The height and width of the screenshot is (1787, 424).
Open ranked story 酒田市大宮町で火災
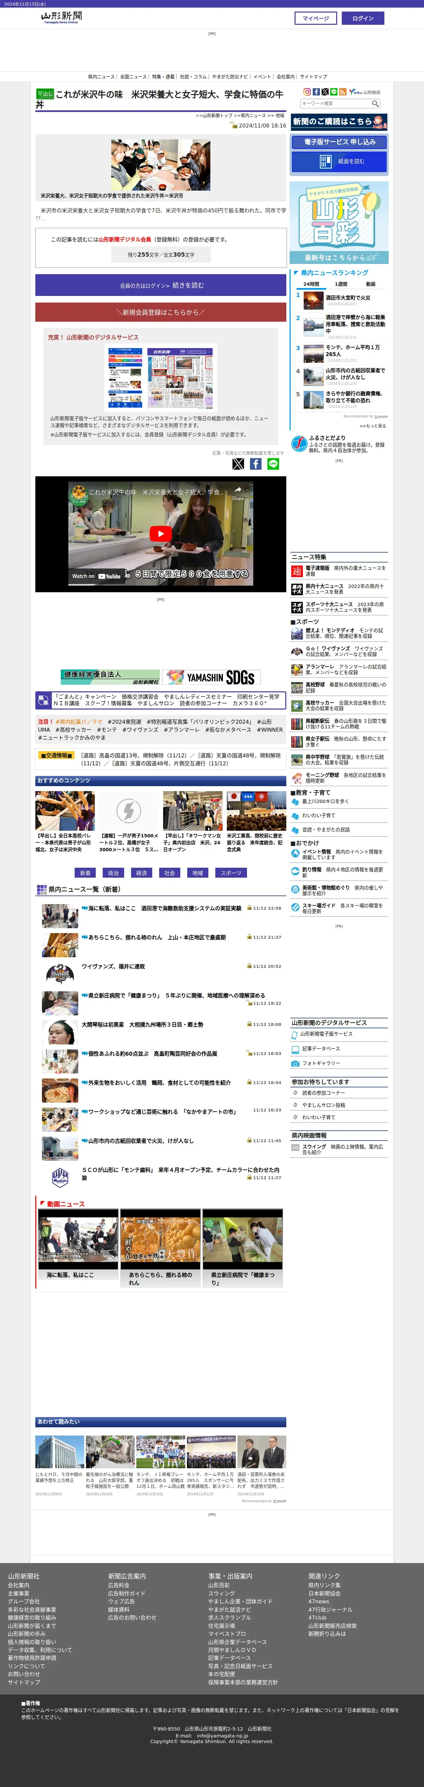348,297
